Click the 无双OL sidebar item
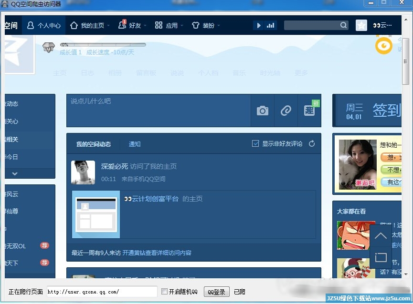The height and width of the screenshot is (304, 413). coord(15,246)
